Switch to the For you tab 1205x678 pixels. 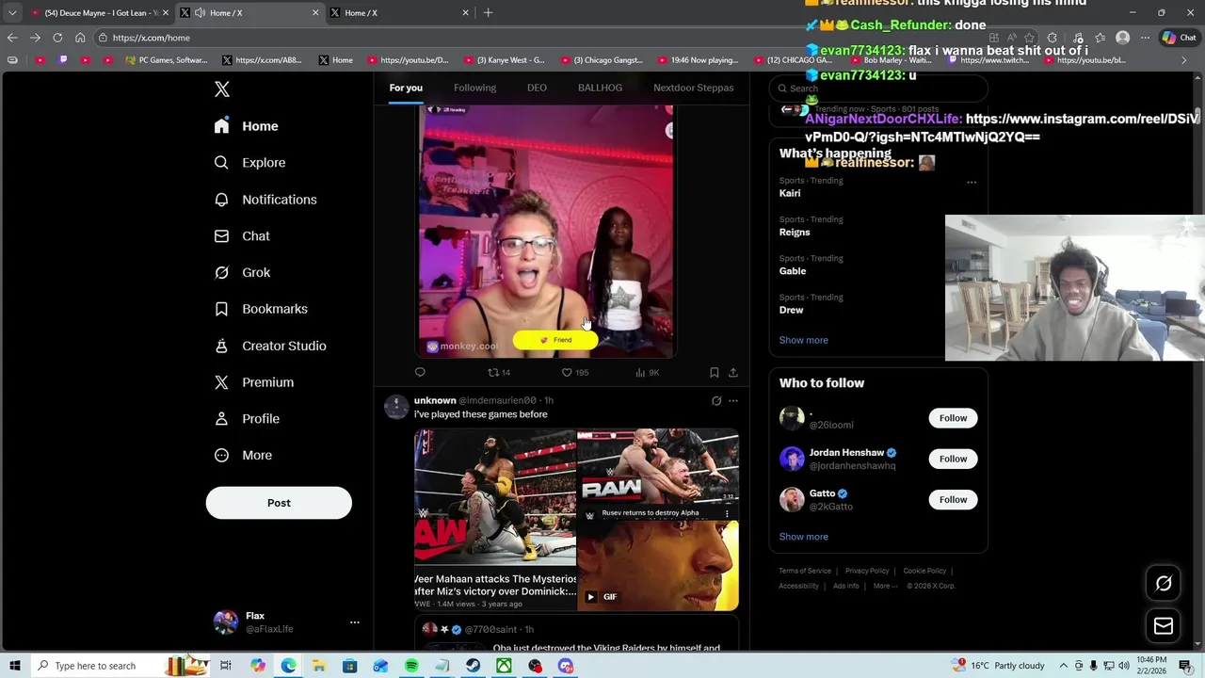(x=406, y=88)
